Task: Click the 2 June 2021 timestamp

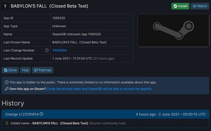Action: tap(182, 114)
